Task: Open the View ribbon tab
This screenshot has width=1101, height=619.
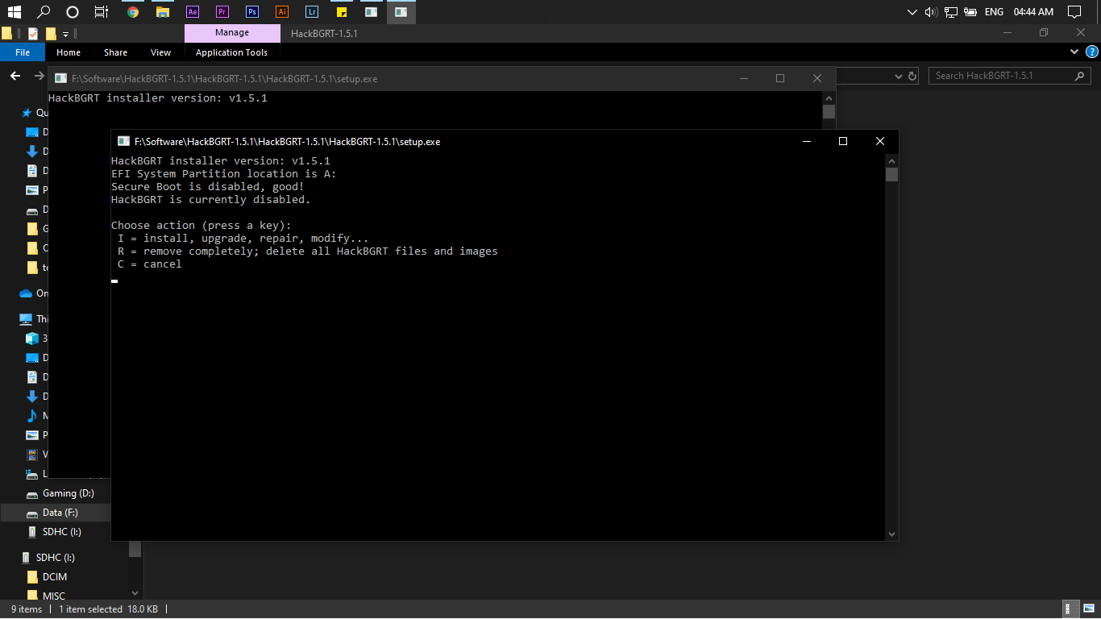Action: tap(161, 52)
